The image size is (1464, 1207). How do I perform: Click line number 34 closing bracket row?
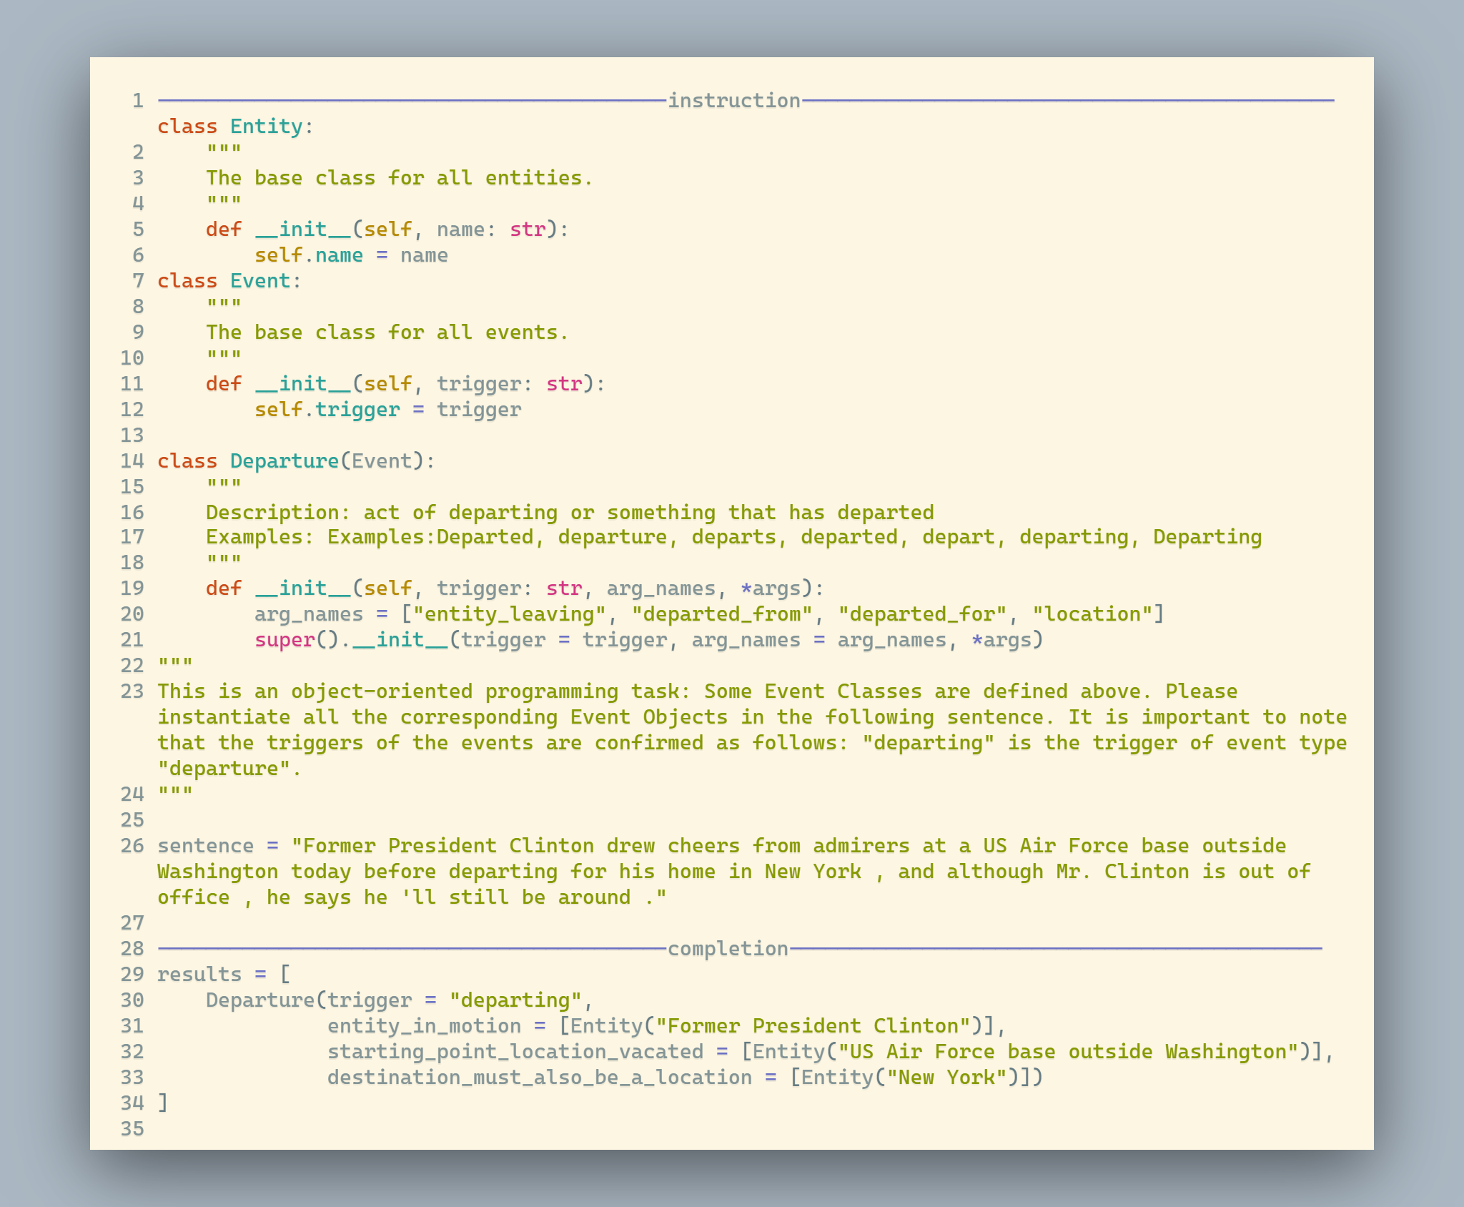coord(132,1103)
